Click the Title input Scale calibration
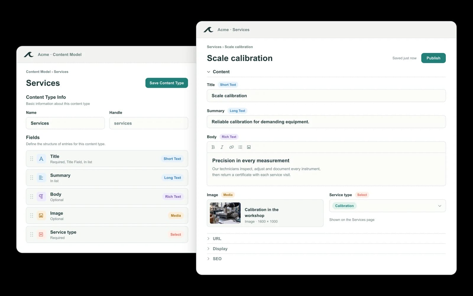Viewport: 473px width, 296px height. tap(326, 96)
